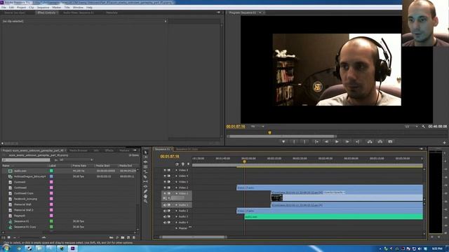Click Mark In button in Program monitor
Viewport: 449px width, 252px height.
[x=294, y=141]
